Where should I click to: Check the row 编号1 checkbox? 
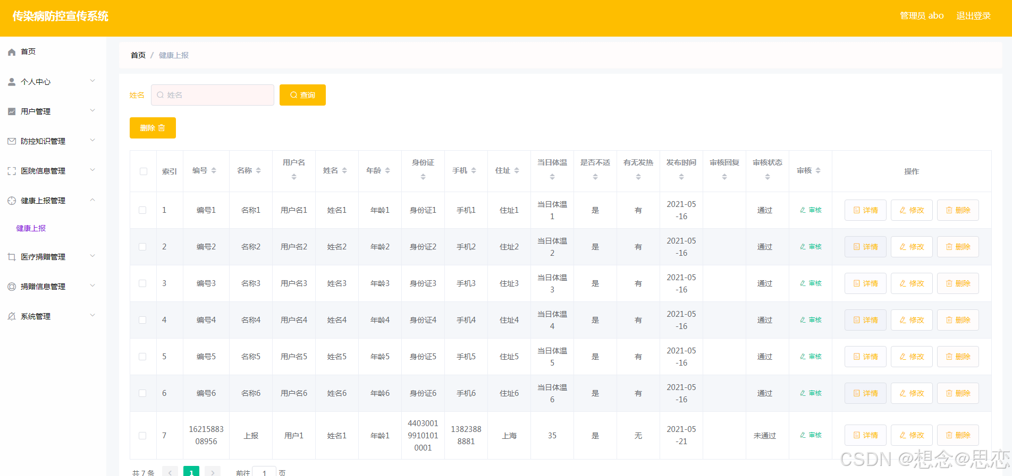pos(142,210)
